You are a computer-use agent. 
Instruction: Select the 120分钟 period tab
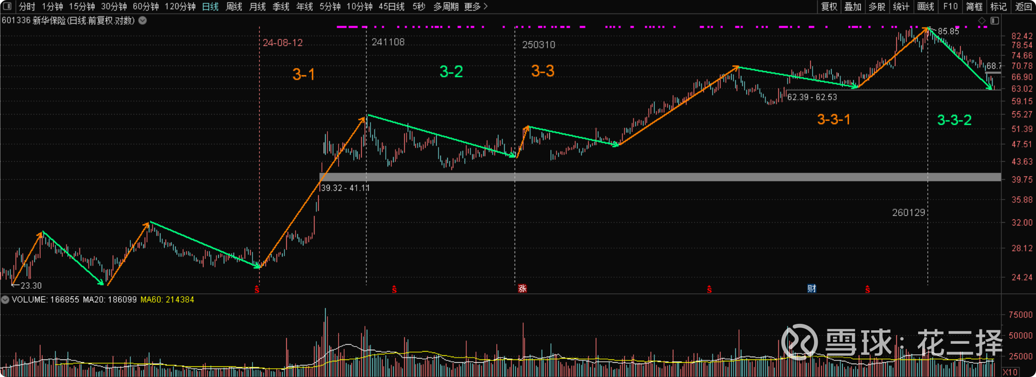[180, 6]
